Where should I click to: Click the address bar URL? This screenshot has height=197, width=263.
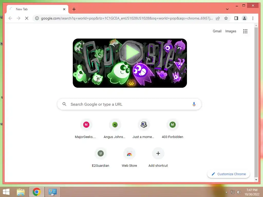(127, 18)
